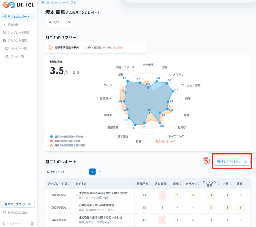Viewport: 256px width, 227px height.
Task: Go to the next page with » arrow
Action: pyautogui.click(x=100, y=172)
